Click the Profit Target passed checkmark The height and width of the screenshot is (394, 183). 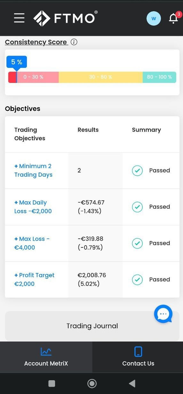pos(137,279)
